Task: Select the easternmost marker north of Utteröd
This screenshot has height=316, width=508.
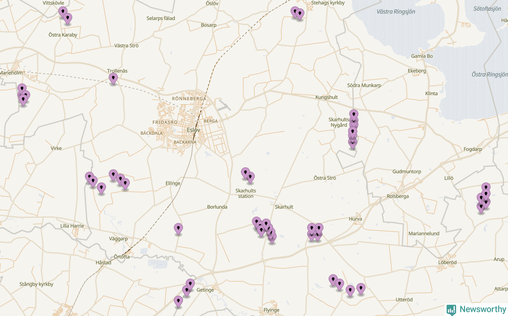Action: click(x=361, y=288)
